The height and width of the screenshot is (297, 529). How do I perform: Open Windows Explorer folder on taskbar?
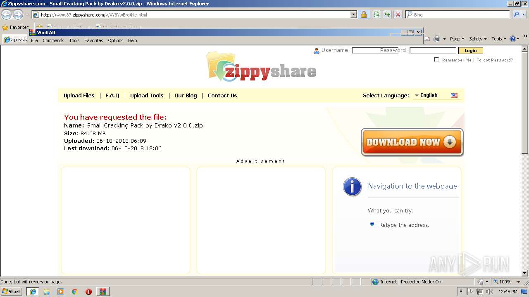[x=47, y=292]
